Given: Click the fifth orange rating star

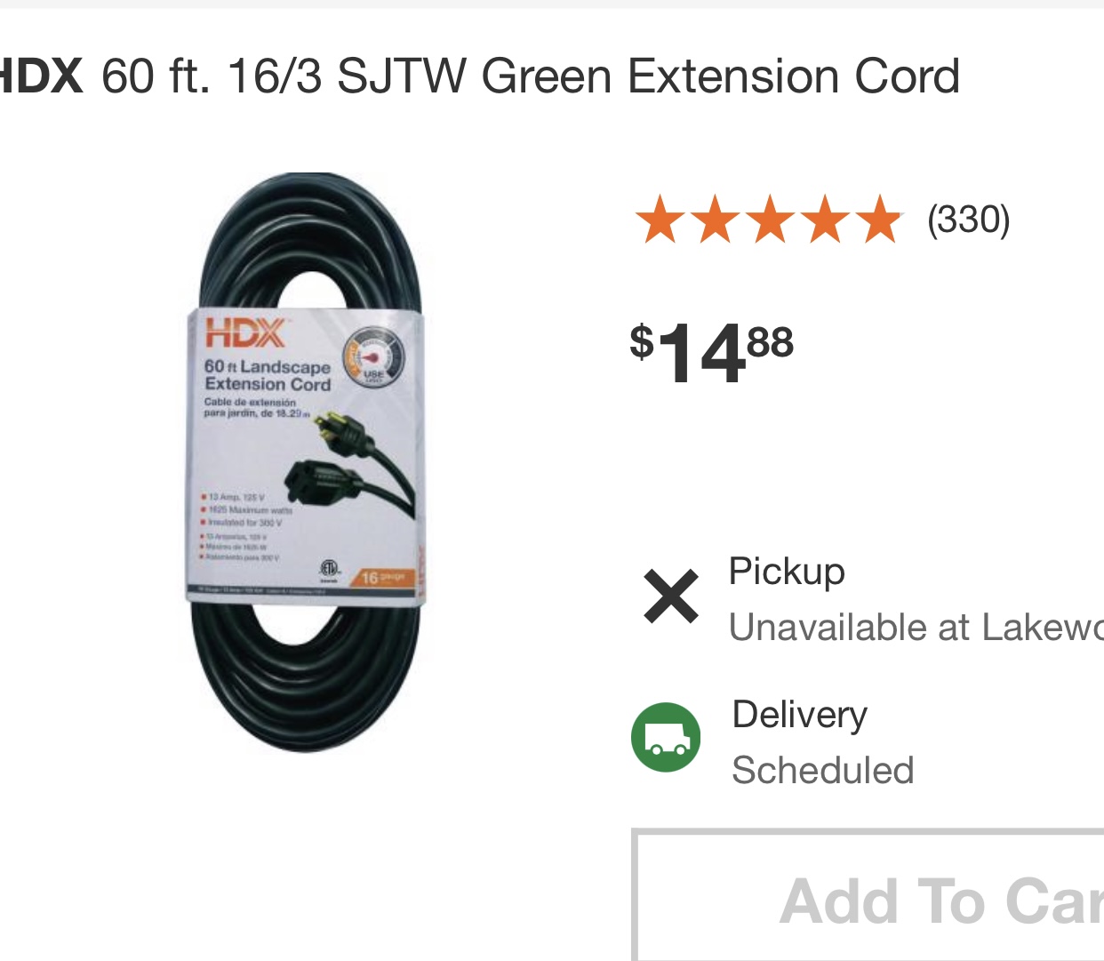Looking at the screenshot, I should (x=879, y=219).
